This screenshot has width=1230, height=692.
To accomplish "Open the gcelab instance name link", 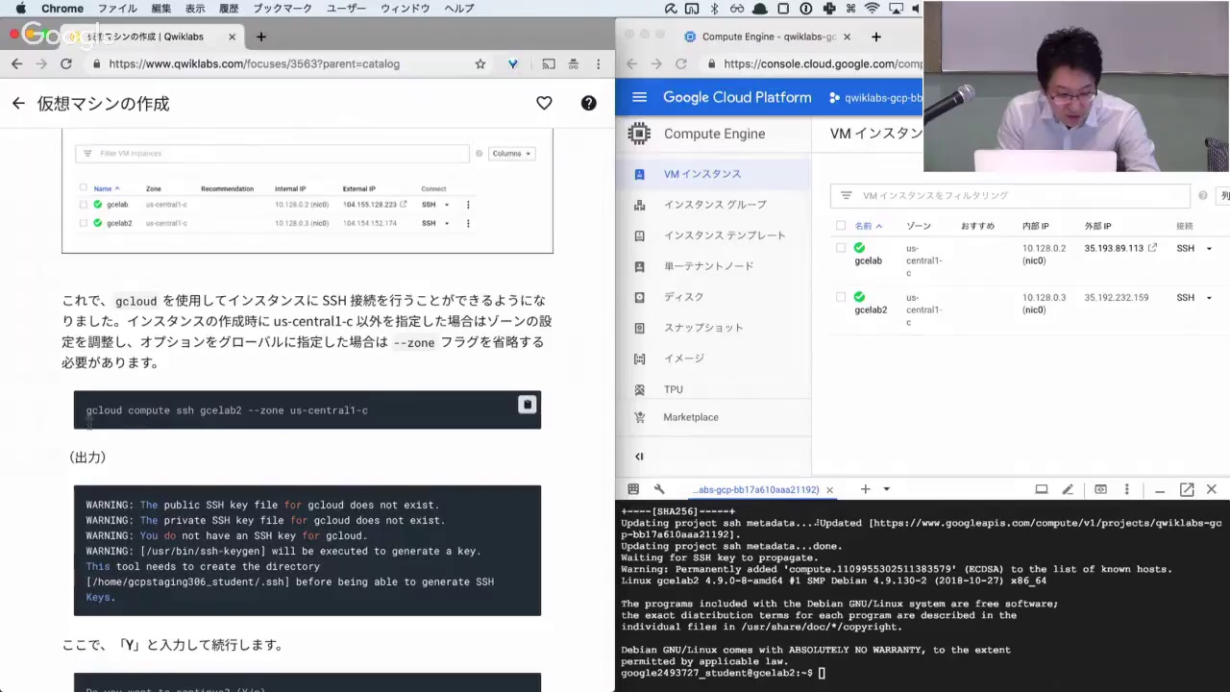I will [x=868, y=260].
